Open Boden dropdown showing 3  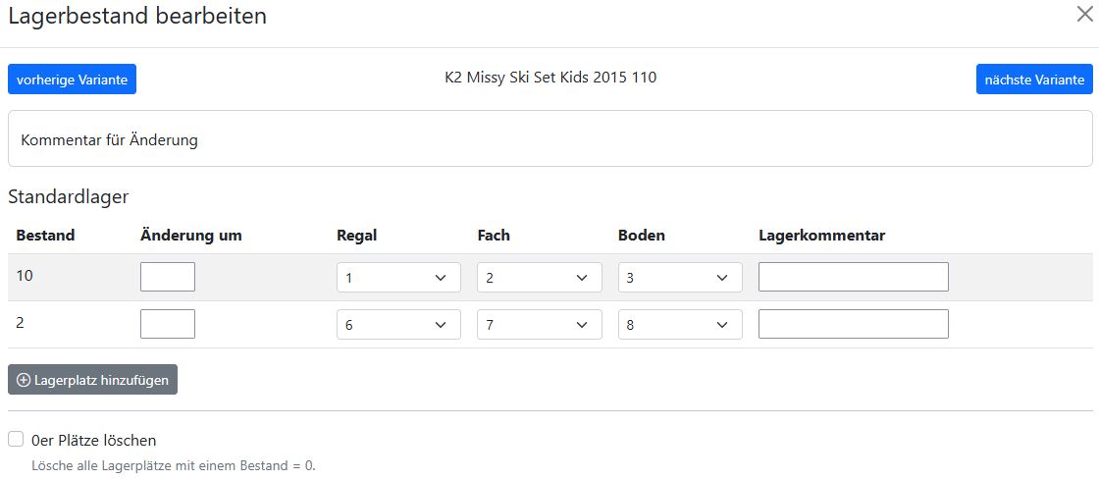pyautogui.click(x=679, y=278)
